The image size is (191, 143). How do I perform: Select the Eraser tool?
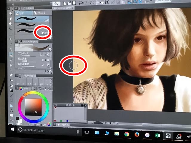(11, 75)
